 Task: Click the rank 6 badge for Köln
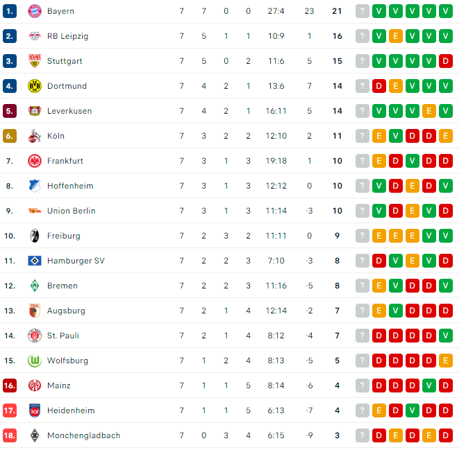click(10, 136)
